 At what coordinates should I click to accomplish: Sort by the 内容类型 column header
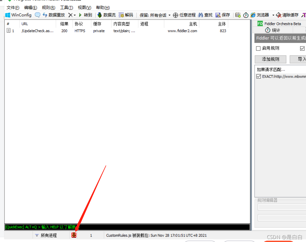click(125, 24)
